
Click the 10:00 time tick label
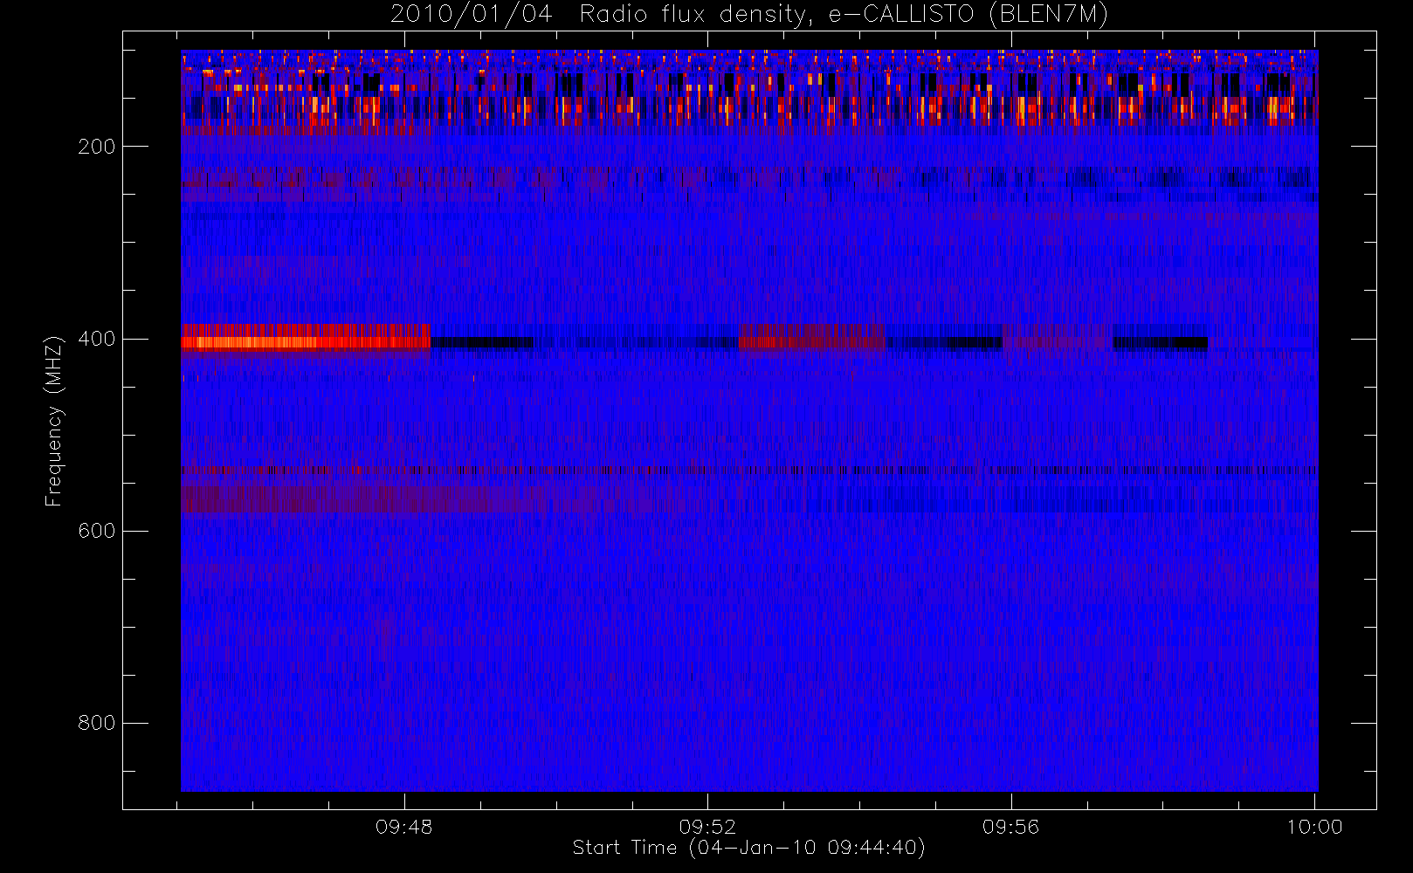[1314, 827]
